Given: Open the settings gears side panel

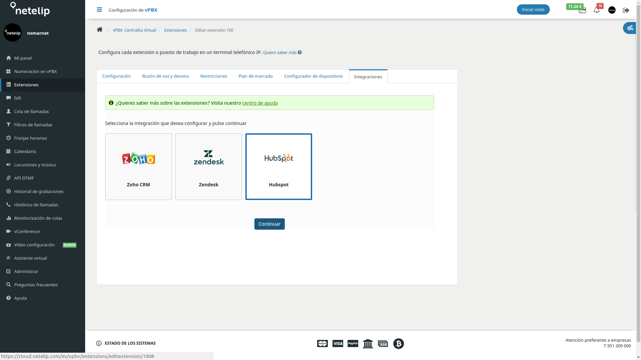Looking at the screenshot, I should tap(630, 28).
